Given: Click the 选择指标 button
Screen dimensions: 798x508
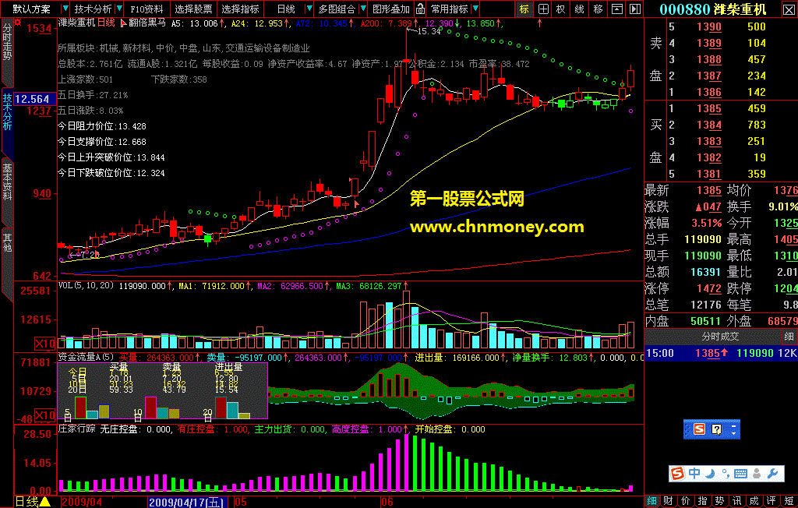Looking at the screenshot, I should click(240, 9).
